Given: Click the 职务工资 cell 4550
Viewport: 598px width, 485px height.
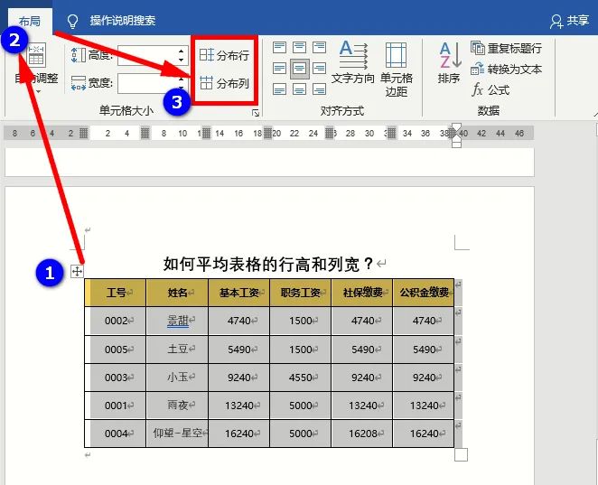Looking at the screenshot, I should [301, 378].
